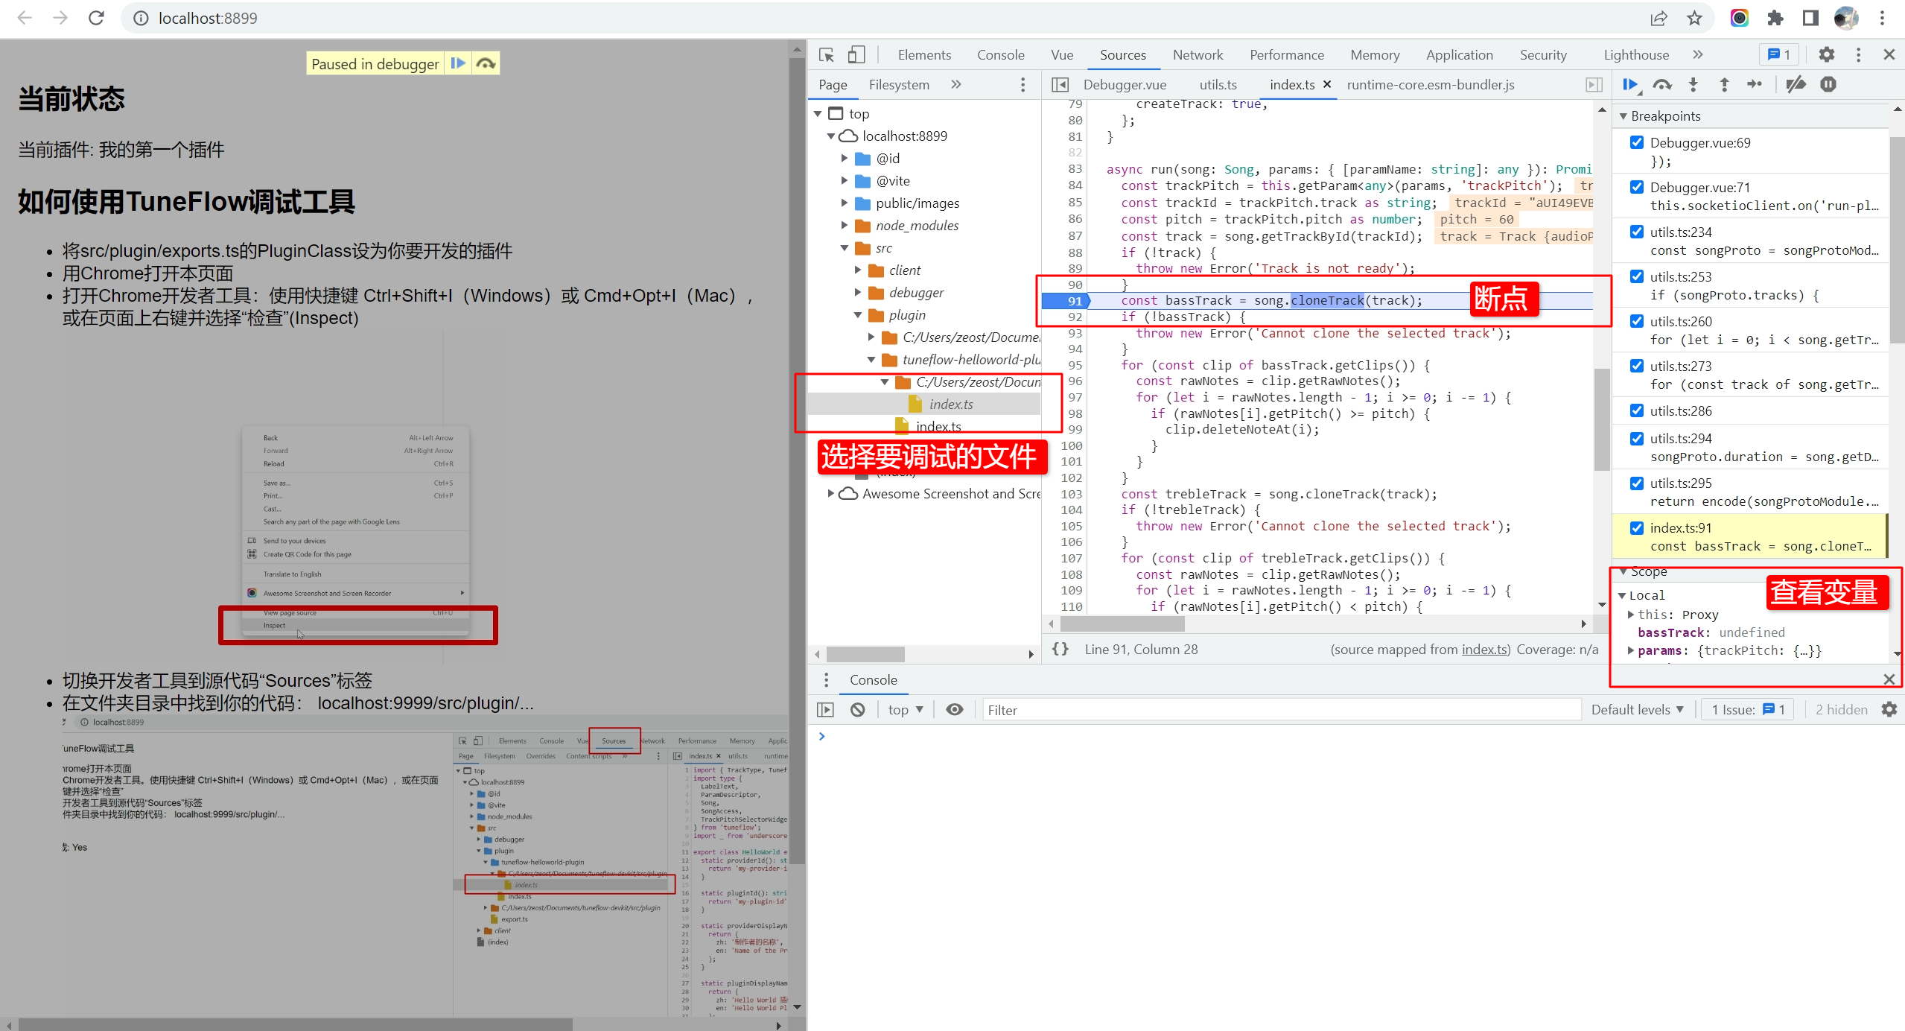This screenshot has width=1905, height=1031.
Task: Open the utils.ts file tab
Action: tap(1218, 85)
